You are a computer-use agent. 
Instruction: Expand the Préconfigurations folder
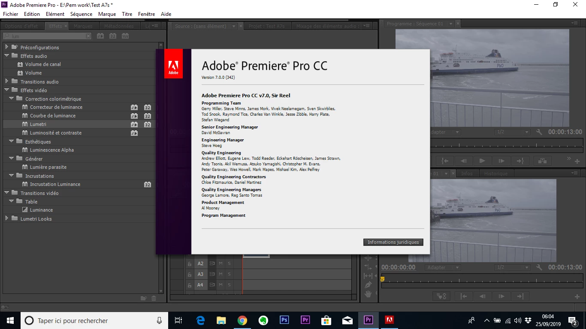[7, 47]
